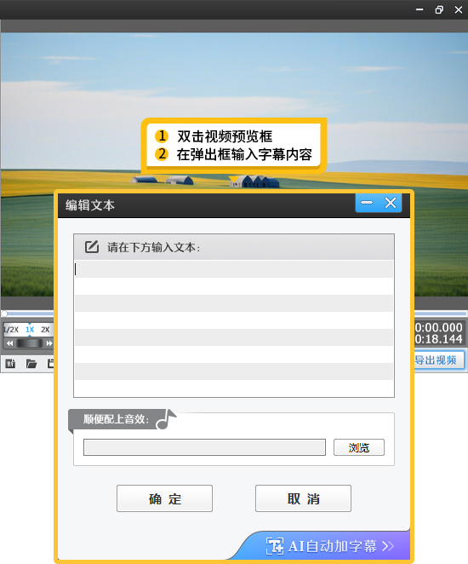Click the playback speed slider knob
Screen dimensions: 468x564
pos(30,343)
